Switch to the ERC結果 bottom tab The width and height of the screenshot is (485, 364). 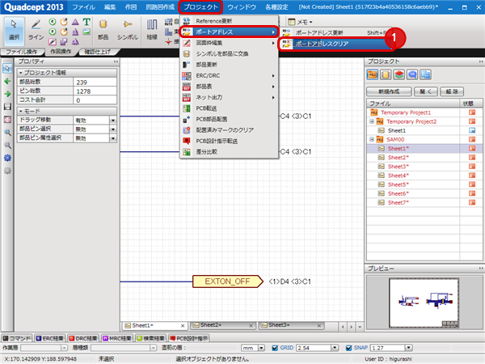[x=49, y=338]
